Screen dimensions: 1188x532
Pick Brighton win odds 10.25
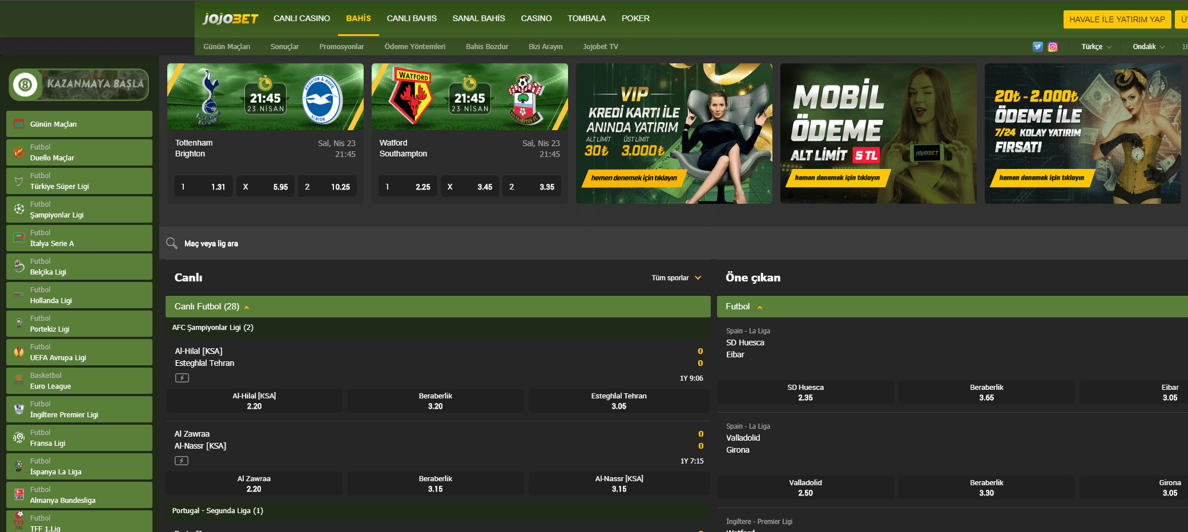coord(327,187)
